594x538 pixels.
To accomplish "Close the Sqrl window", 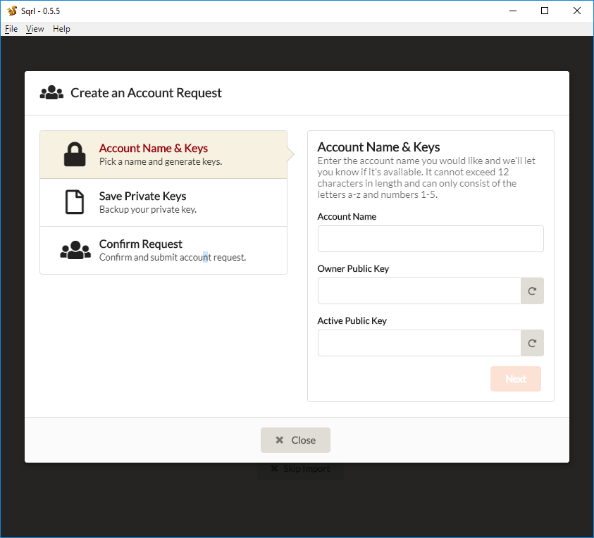I will pyautogui.click(x=576, y=11).
